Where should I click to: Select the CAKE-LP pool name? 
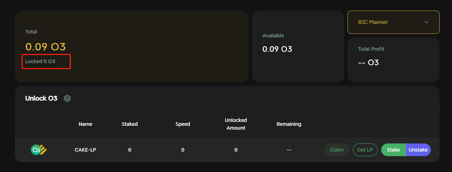[85, 150]
